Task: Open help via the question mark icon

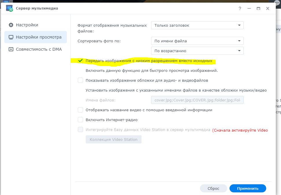Action: pyautogui.click(x=240, y=9)
